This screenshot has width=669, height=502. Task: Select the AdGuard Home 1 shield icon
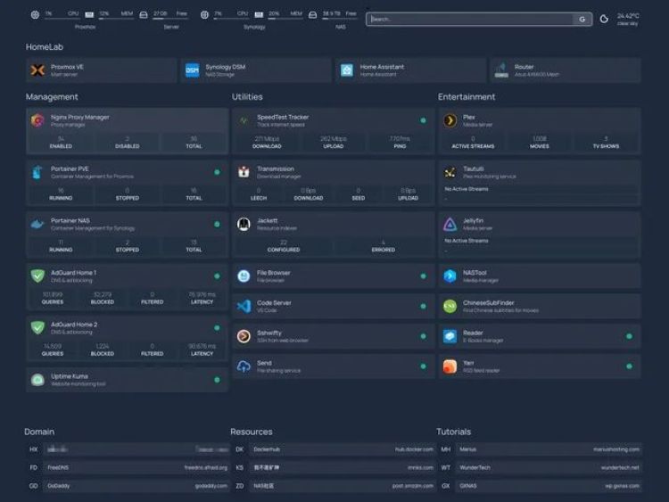37,276
